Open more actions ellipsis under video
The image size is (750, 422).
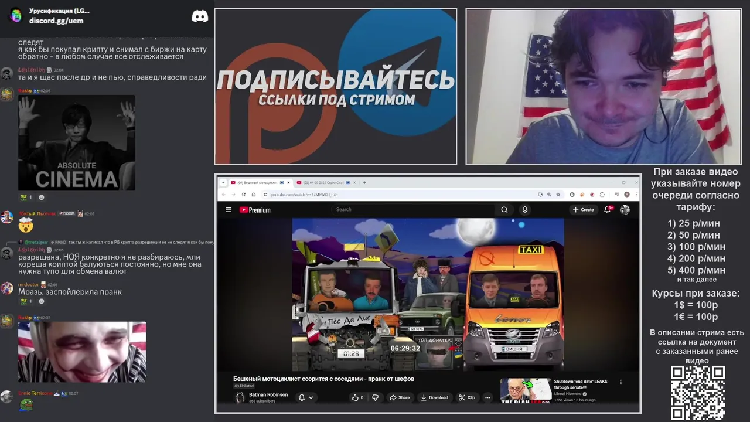[487, 397]
